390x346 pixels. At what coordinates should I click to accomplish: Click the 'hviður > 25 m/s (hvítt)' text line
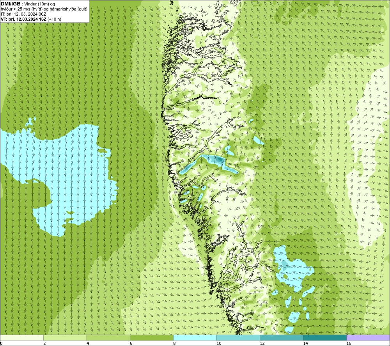[x=21, y=9]
